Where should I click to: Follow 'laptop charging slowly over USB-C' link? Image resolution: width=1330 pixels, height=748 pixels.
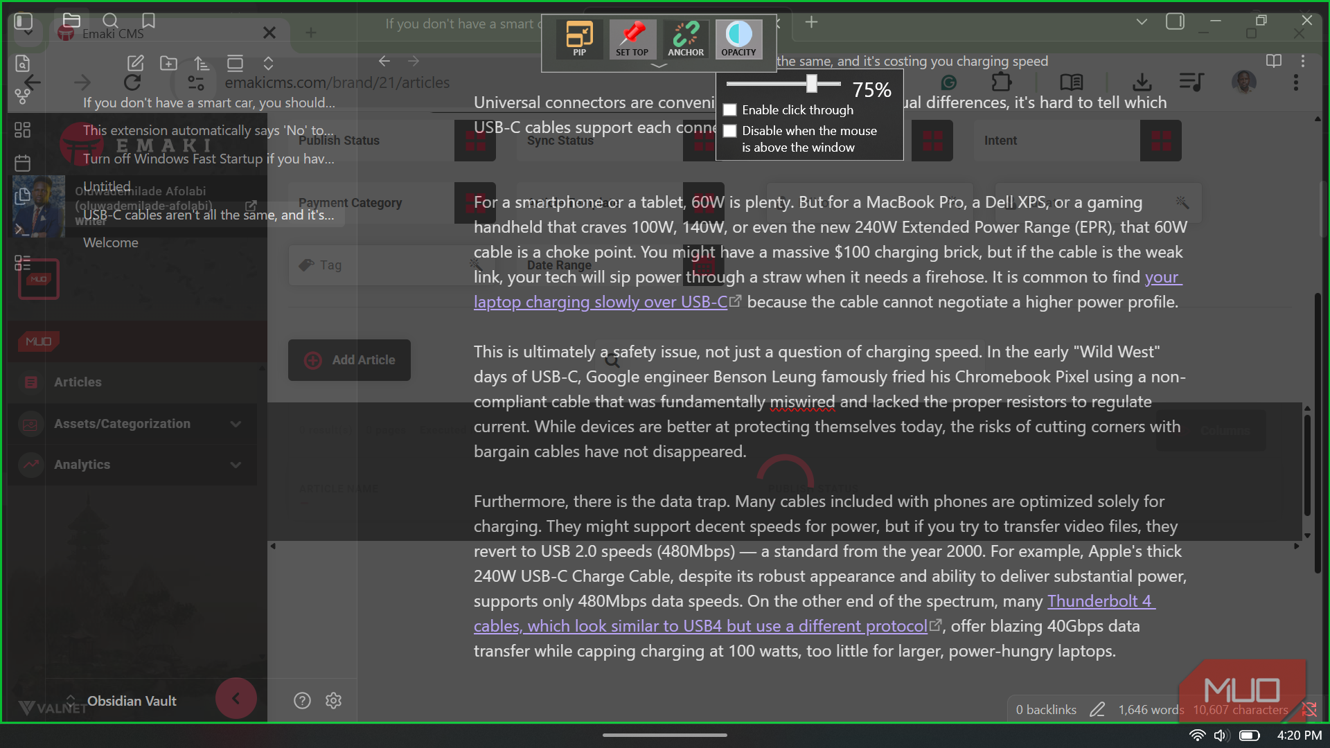pos(601,302)
